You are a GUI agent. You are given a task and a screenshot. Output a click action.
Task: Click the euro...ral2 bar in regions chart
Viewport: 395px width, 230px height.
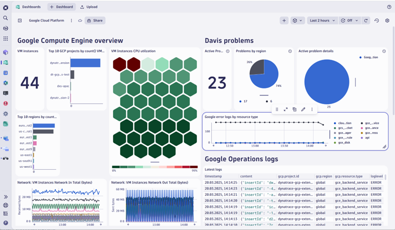point(44,126)
